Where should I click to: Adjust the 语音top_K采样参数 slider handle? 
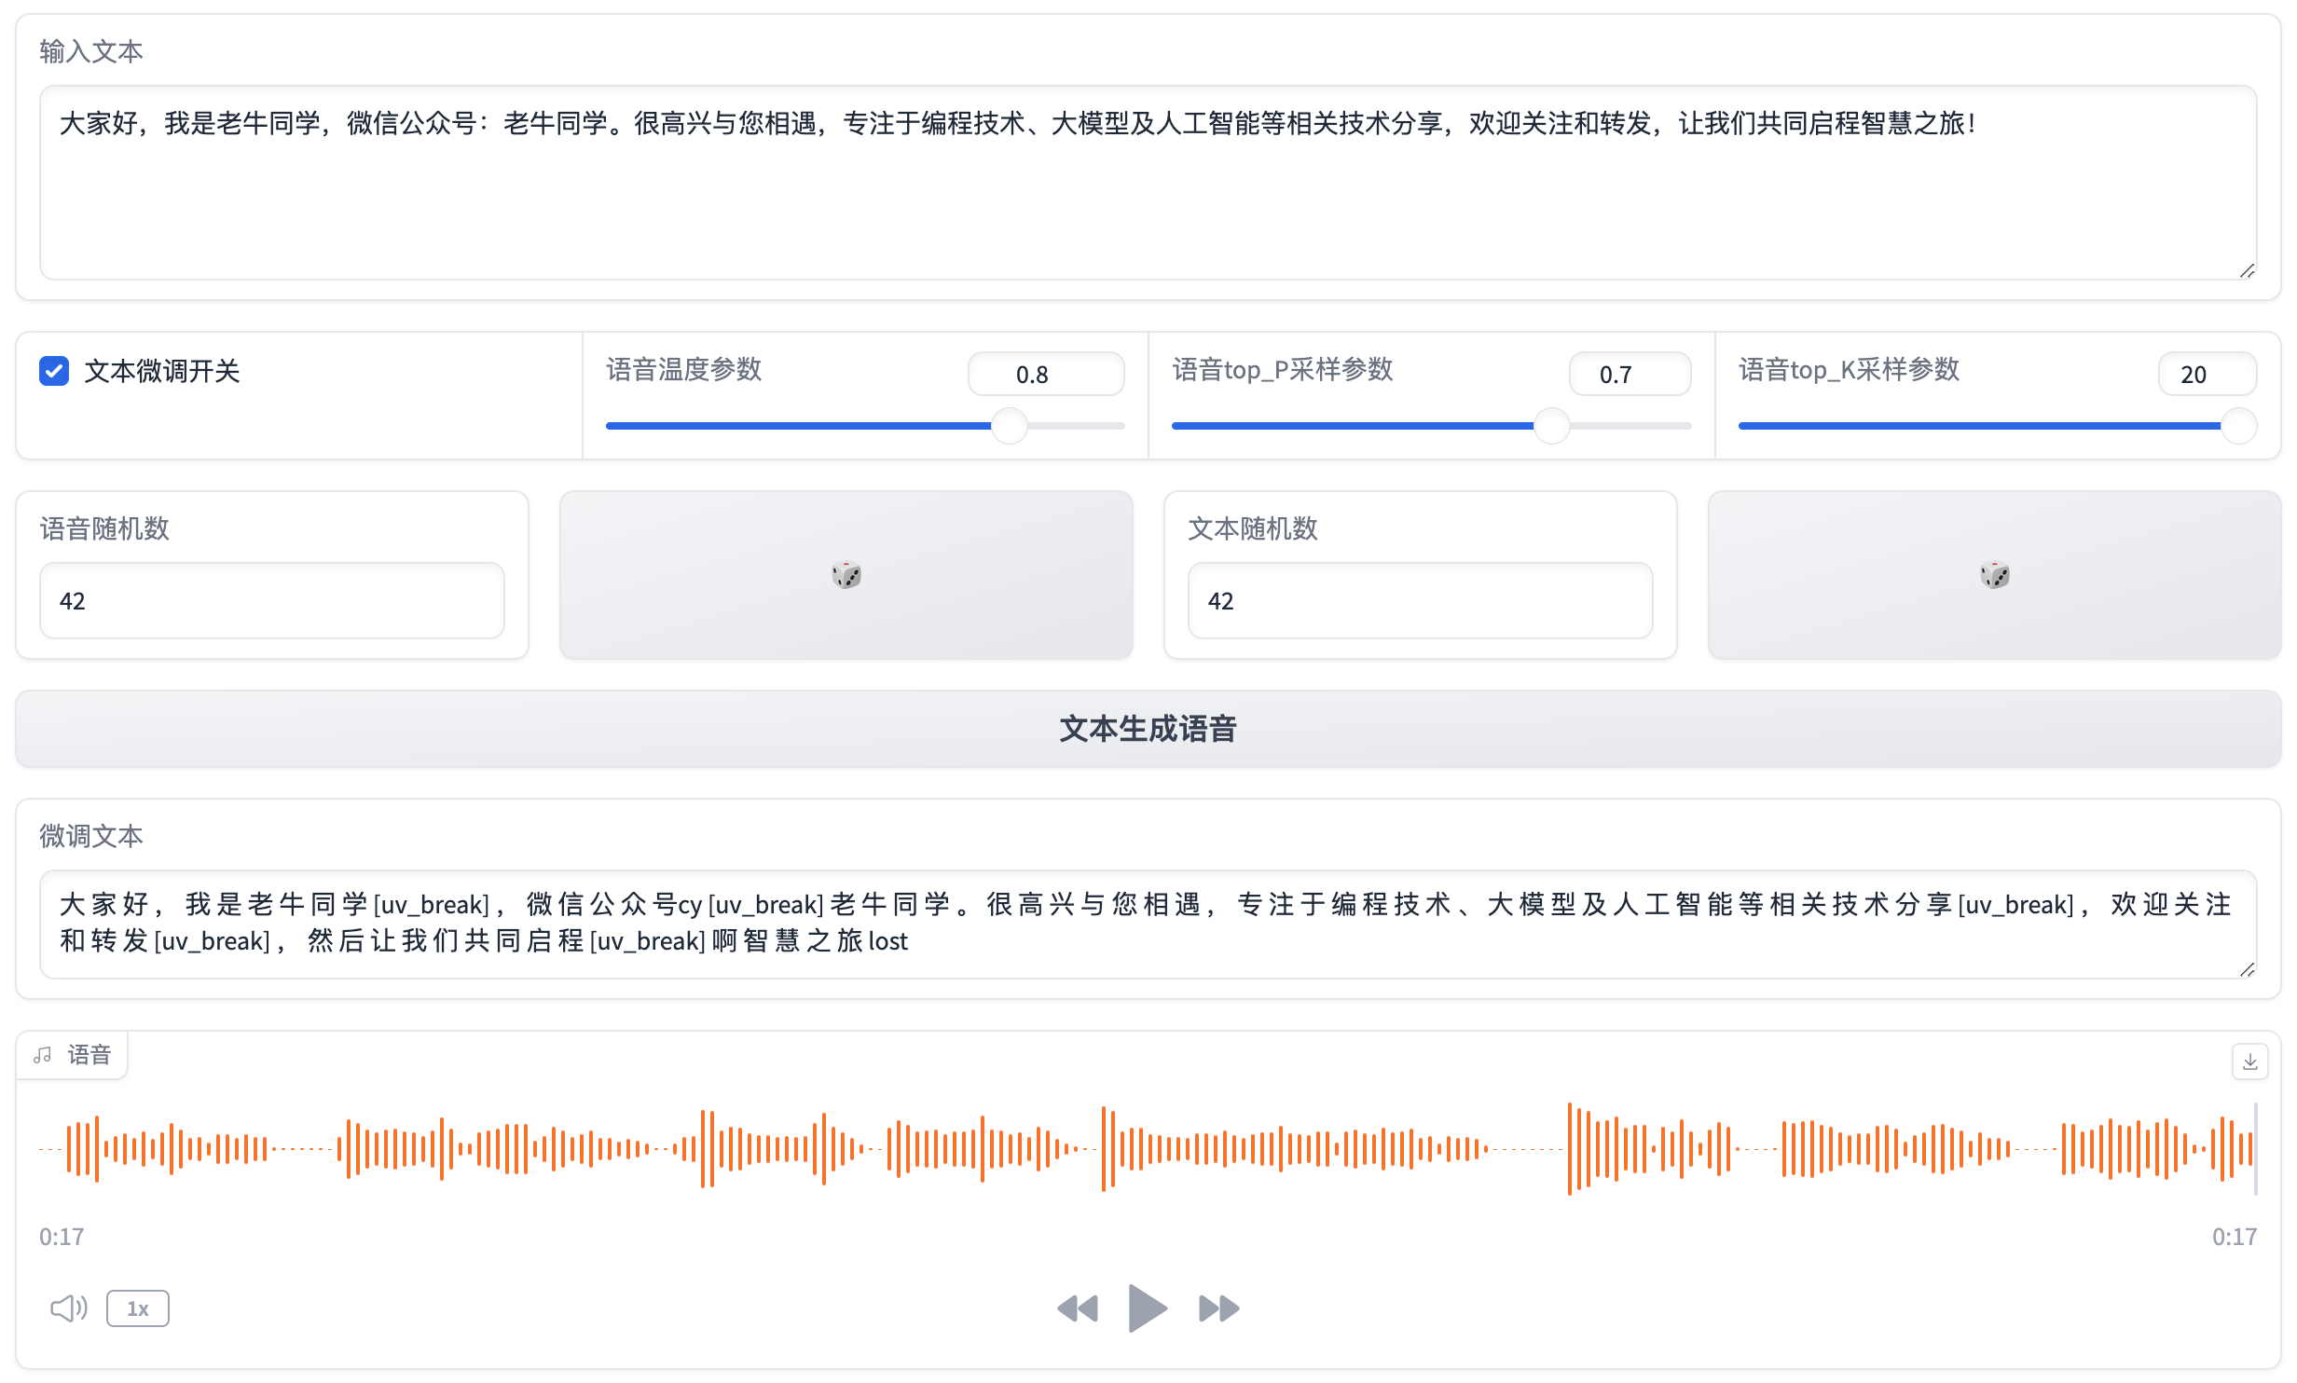(x=2238, y=426)
